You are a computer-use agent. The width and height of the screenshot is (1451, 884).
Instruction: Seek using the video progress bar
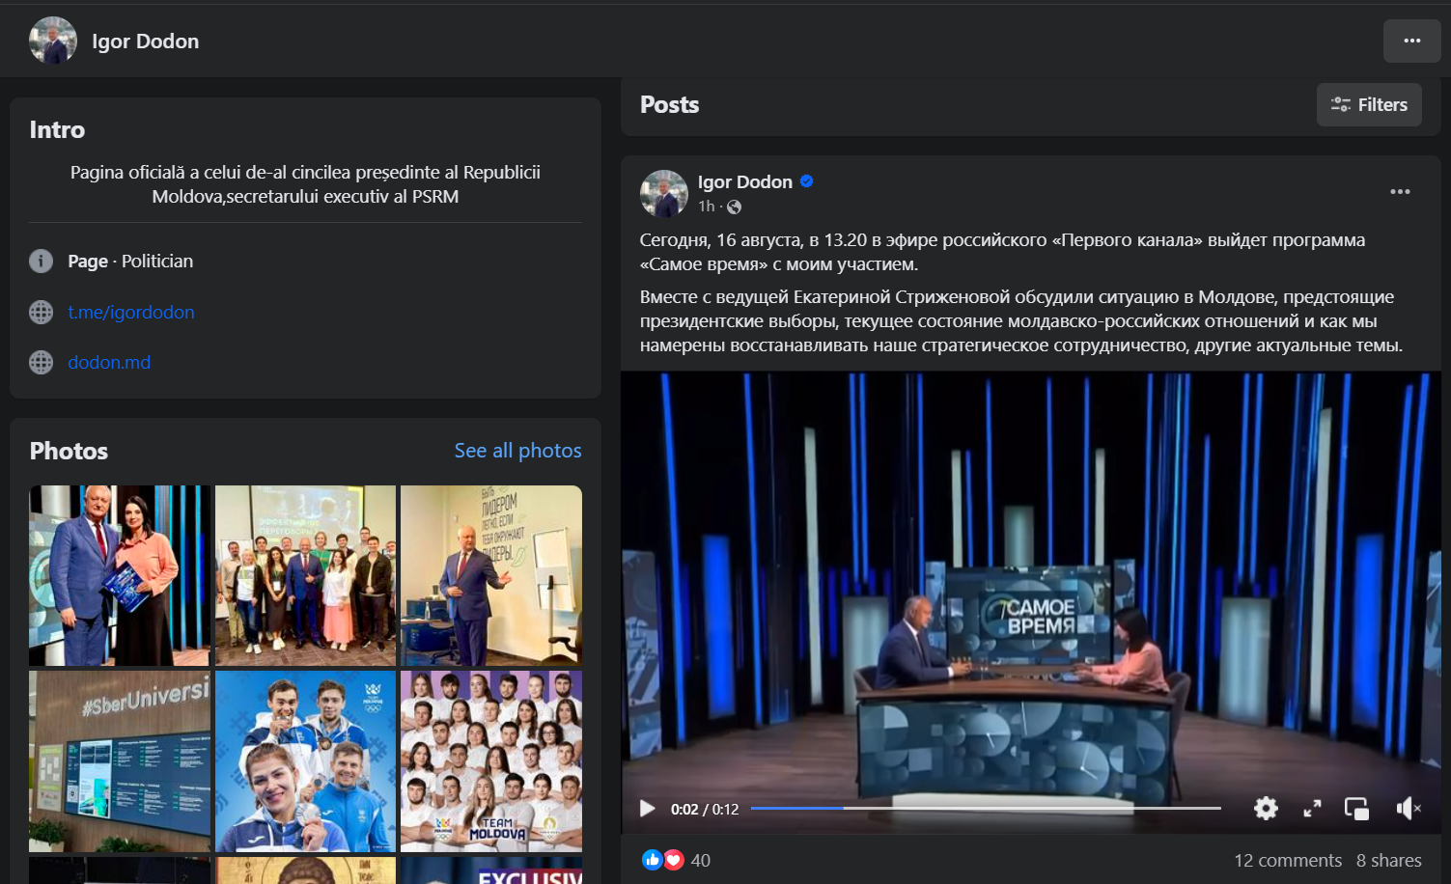pos(986,808)
